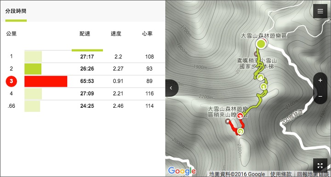Screen dimensions: 331x177
Task: Toggle fullscreen map view
Action: coord(320,166)
